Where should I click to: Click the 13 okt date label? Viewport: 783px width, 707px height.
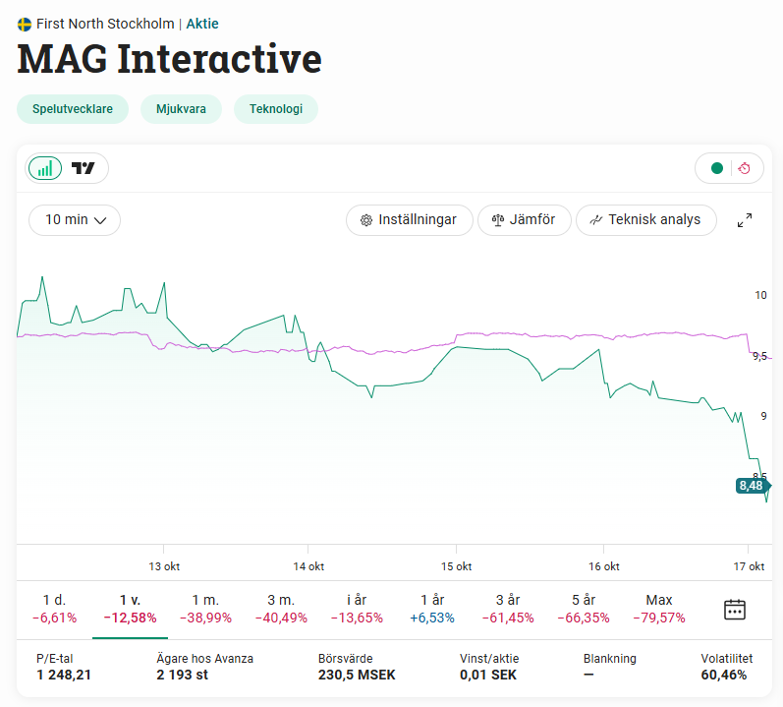point(164,566)
